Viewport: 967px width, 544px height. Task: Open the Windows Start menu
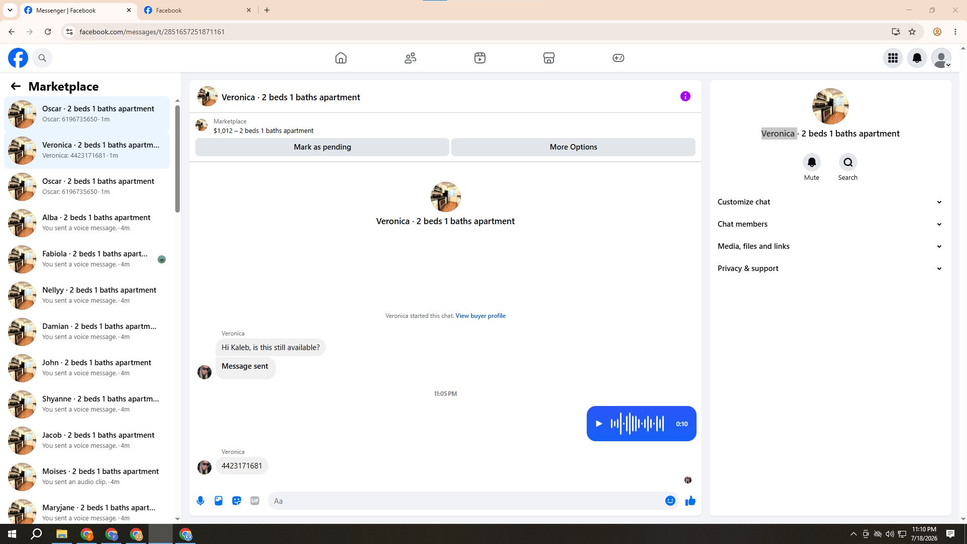tap(12, 534)
